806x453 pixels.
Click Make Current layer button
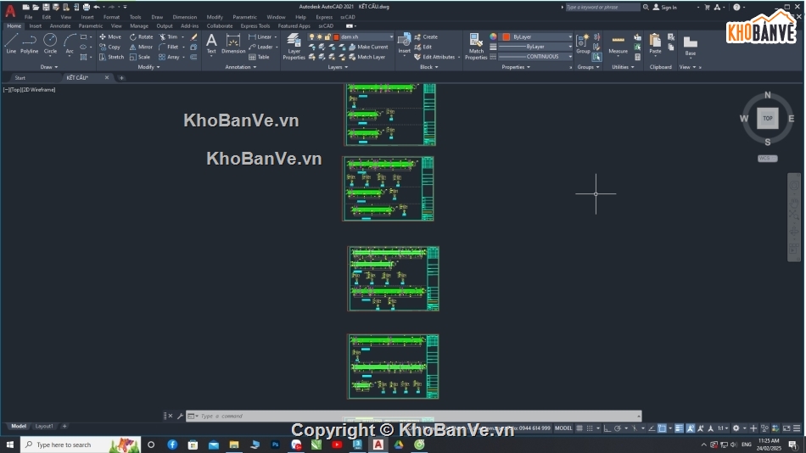point(368,47)
